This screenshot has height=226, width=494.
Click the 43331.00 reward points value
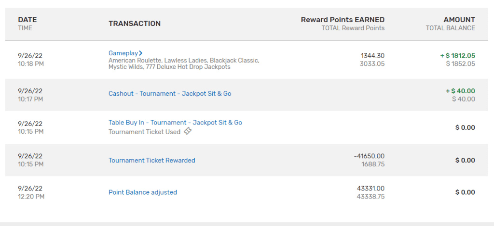370,188
